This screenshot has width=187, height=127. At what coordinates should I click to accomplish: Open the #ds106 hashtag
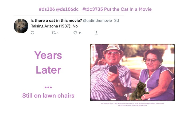point(47,9)
